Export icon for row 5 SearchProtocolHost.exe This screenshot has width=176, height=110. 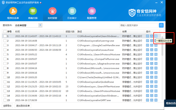point(152,54)
